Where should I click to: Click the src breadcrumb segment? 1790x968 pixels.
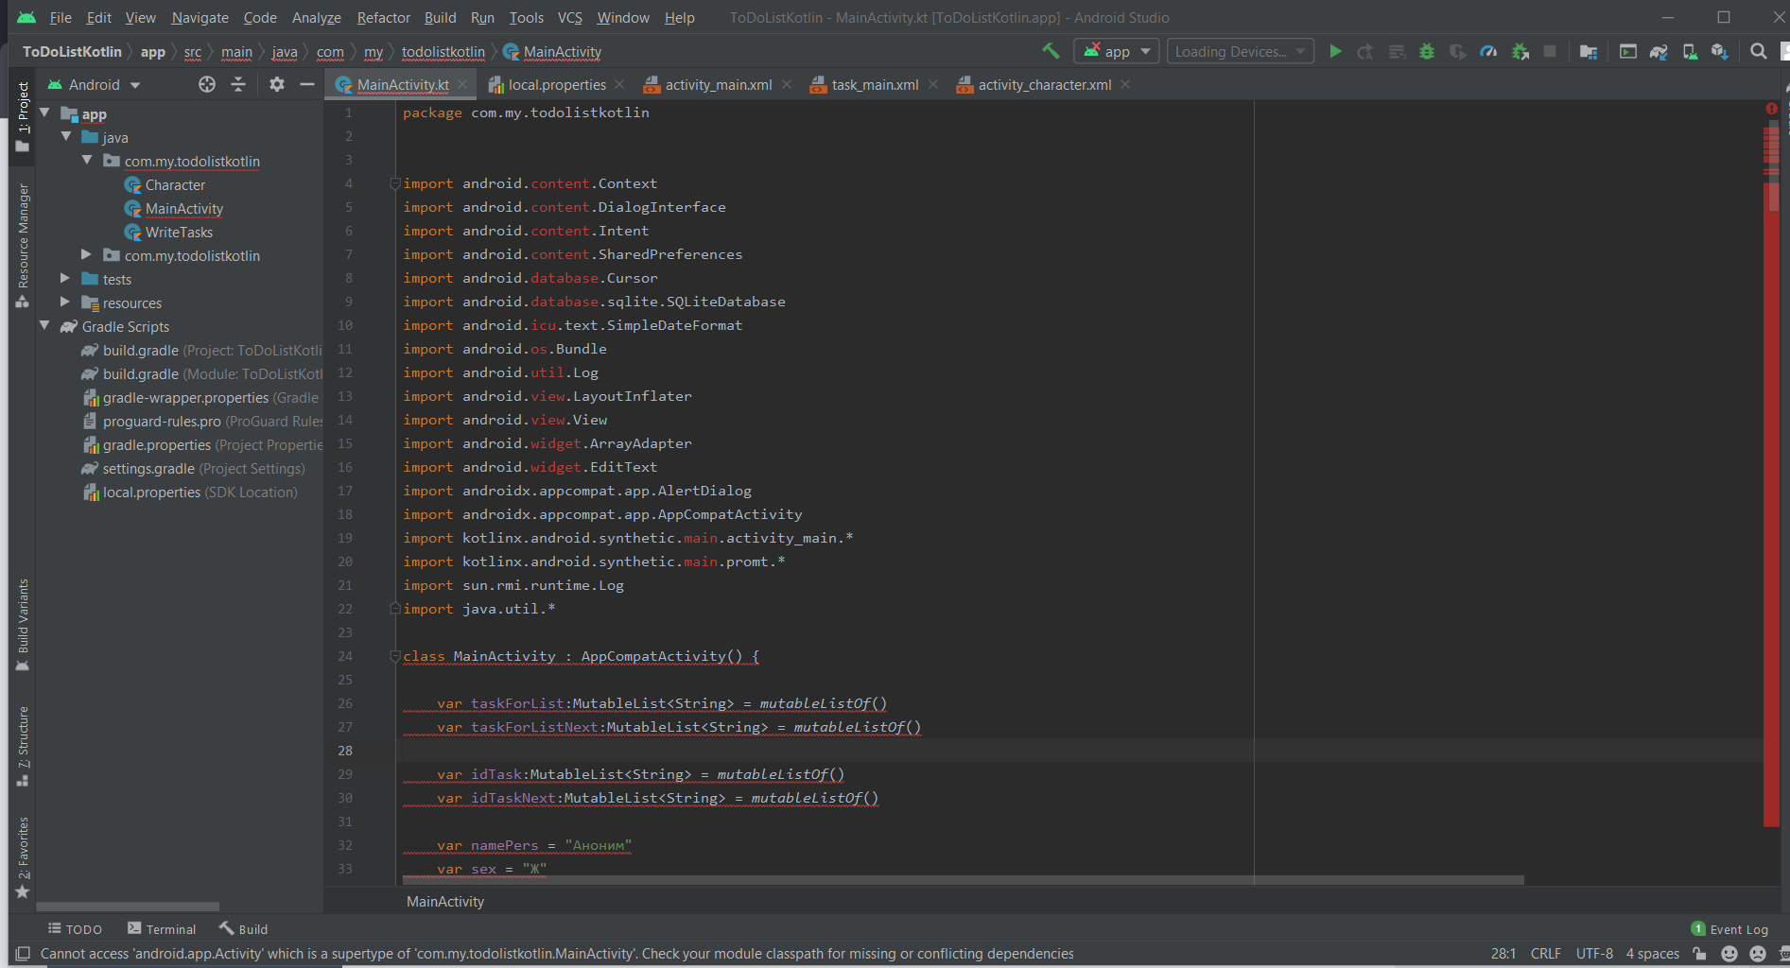click(192, 52)
